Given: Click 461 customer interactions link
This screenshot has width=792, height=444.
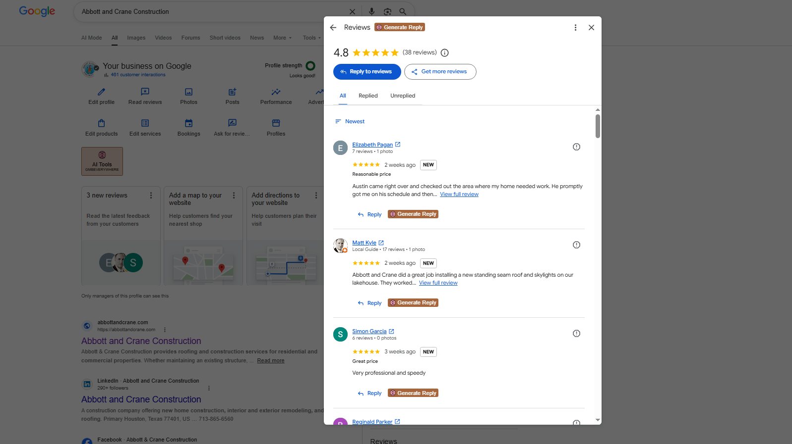Looking at the screenshot, I should tap(138, 75).
